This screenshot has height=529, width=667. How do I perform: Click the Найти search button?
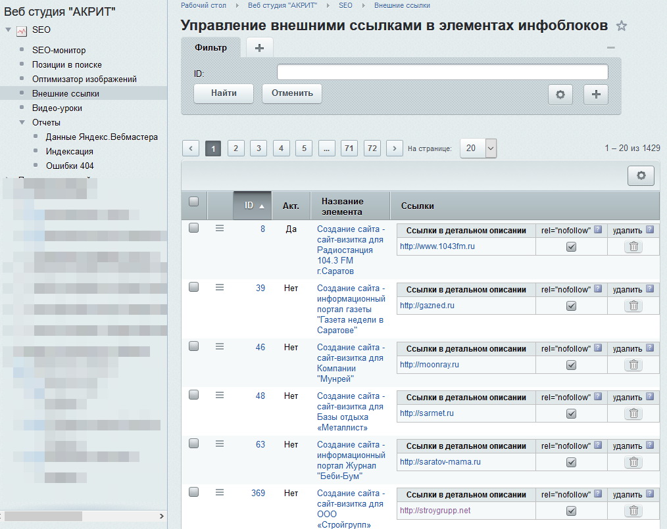(222, 93)
